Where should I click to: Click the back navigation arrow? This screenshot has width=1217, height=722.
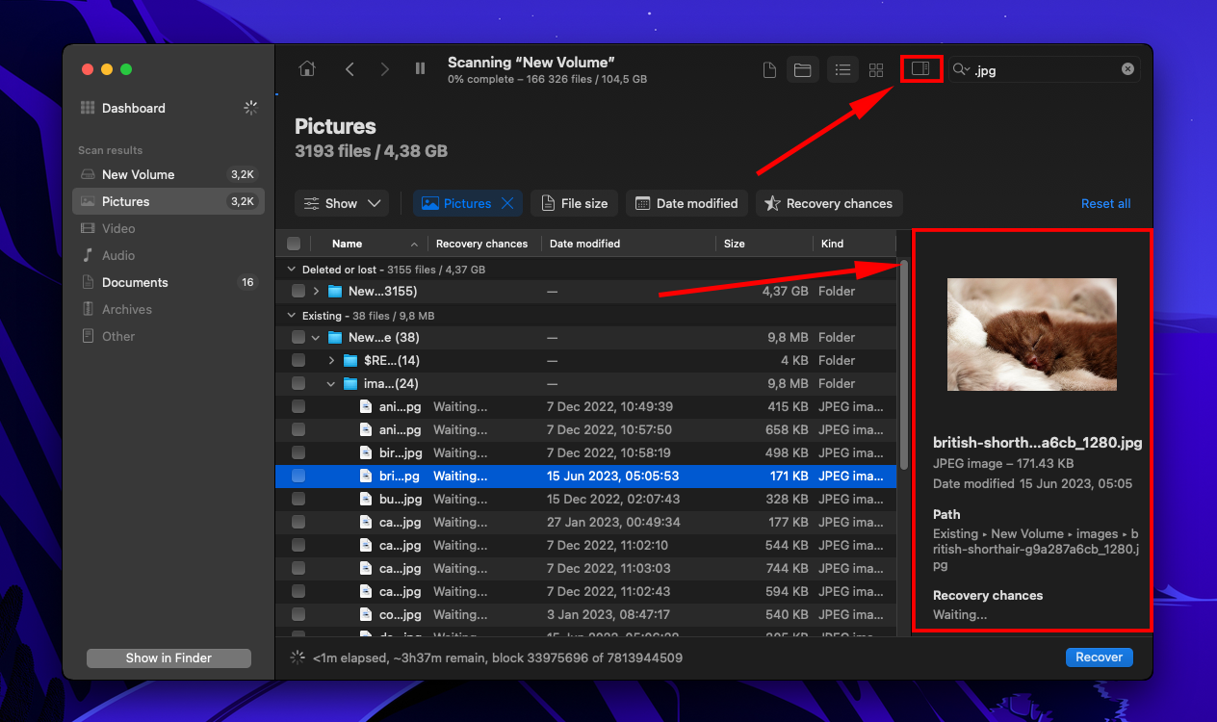350,69
